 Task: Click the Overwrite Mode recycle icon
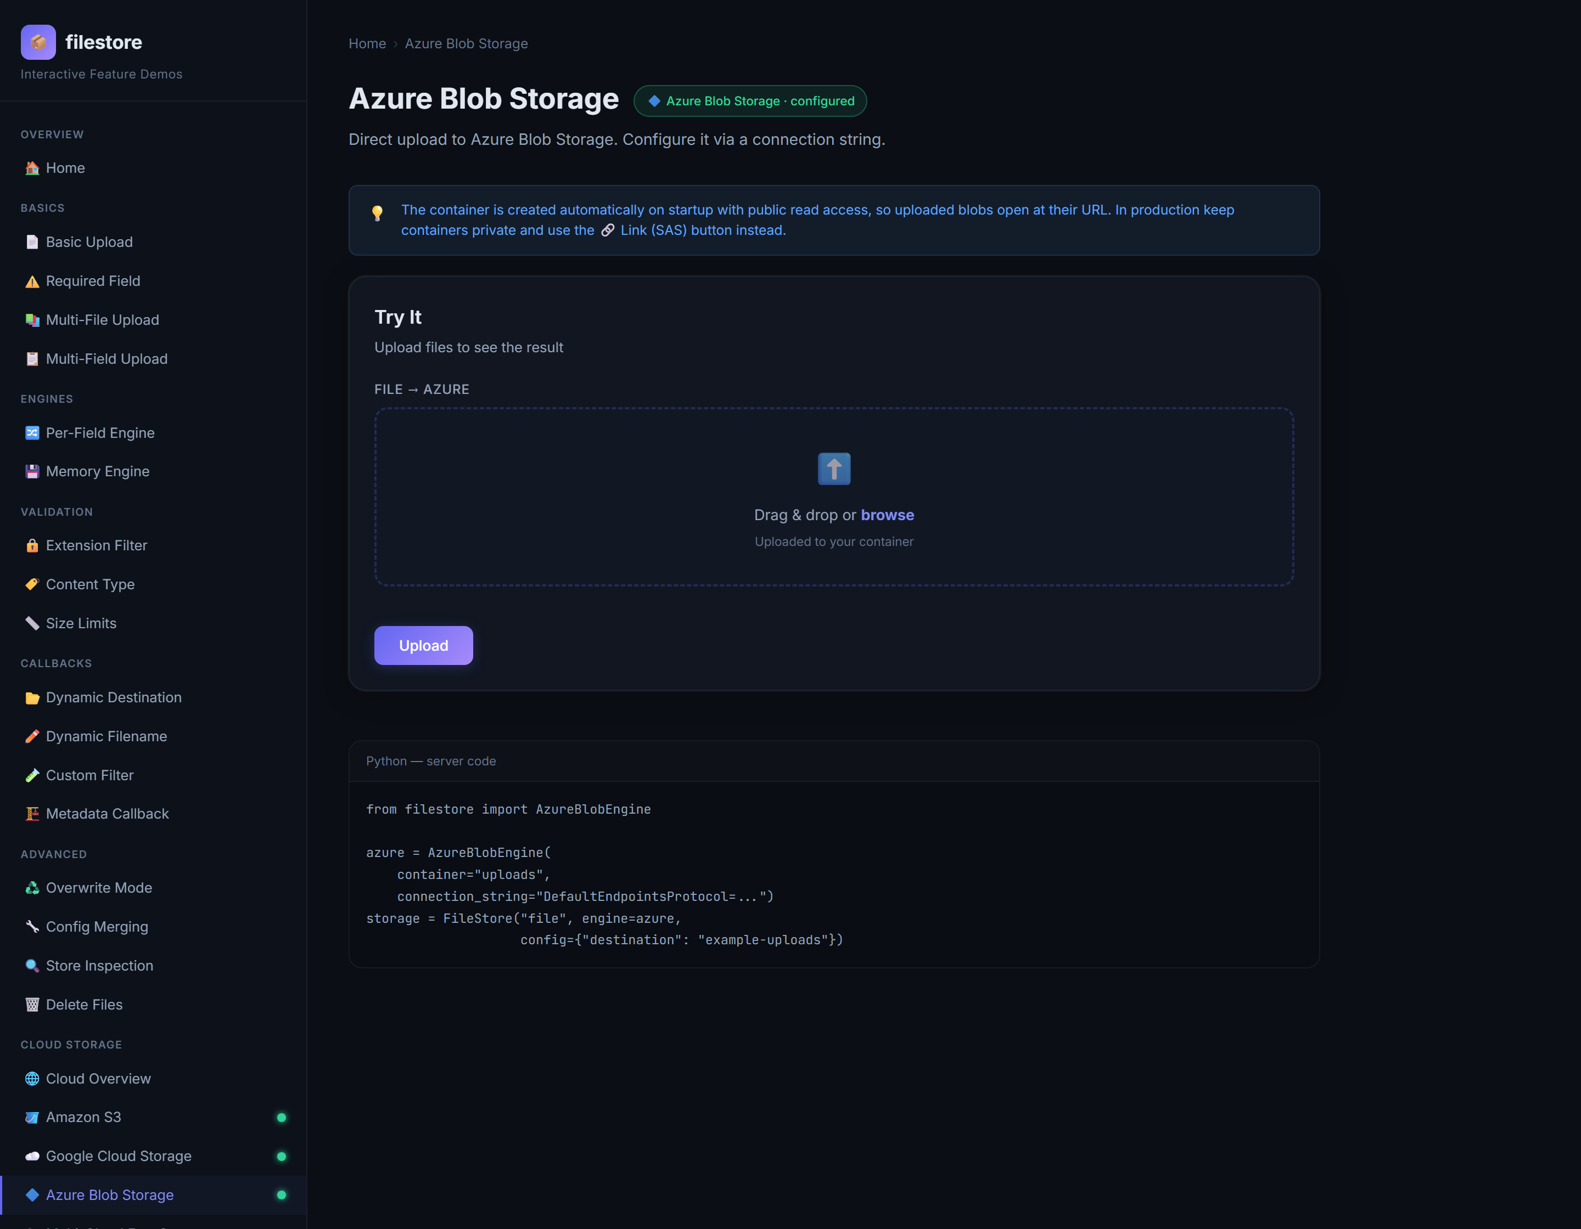[32, 888]
